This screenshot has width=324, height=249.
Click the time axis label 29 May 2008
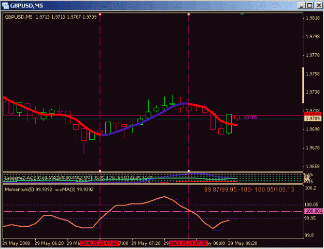point(16,243)
